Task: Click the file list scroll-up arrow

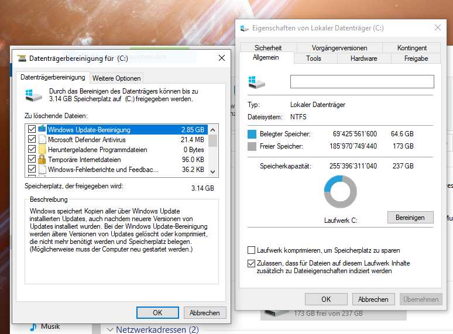Action: point(213,130)
